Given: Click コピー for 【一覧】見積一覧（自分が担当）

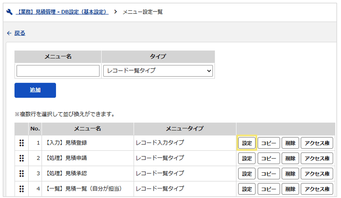Looking at the screenshot, I should pyautogui.click(x=269, y=189).
